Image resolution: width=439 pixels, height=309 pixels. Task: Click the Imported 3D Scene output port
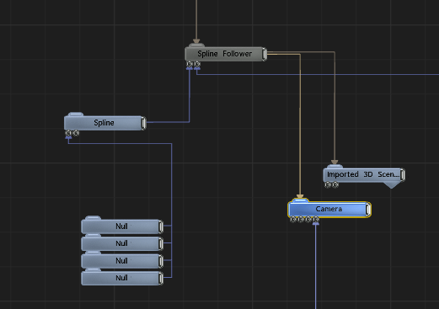pyautogui.click(x=403, y=174)
